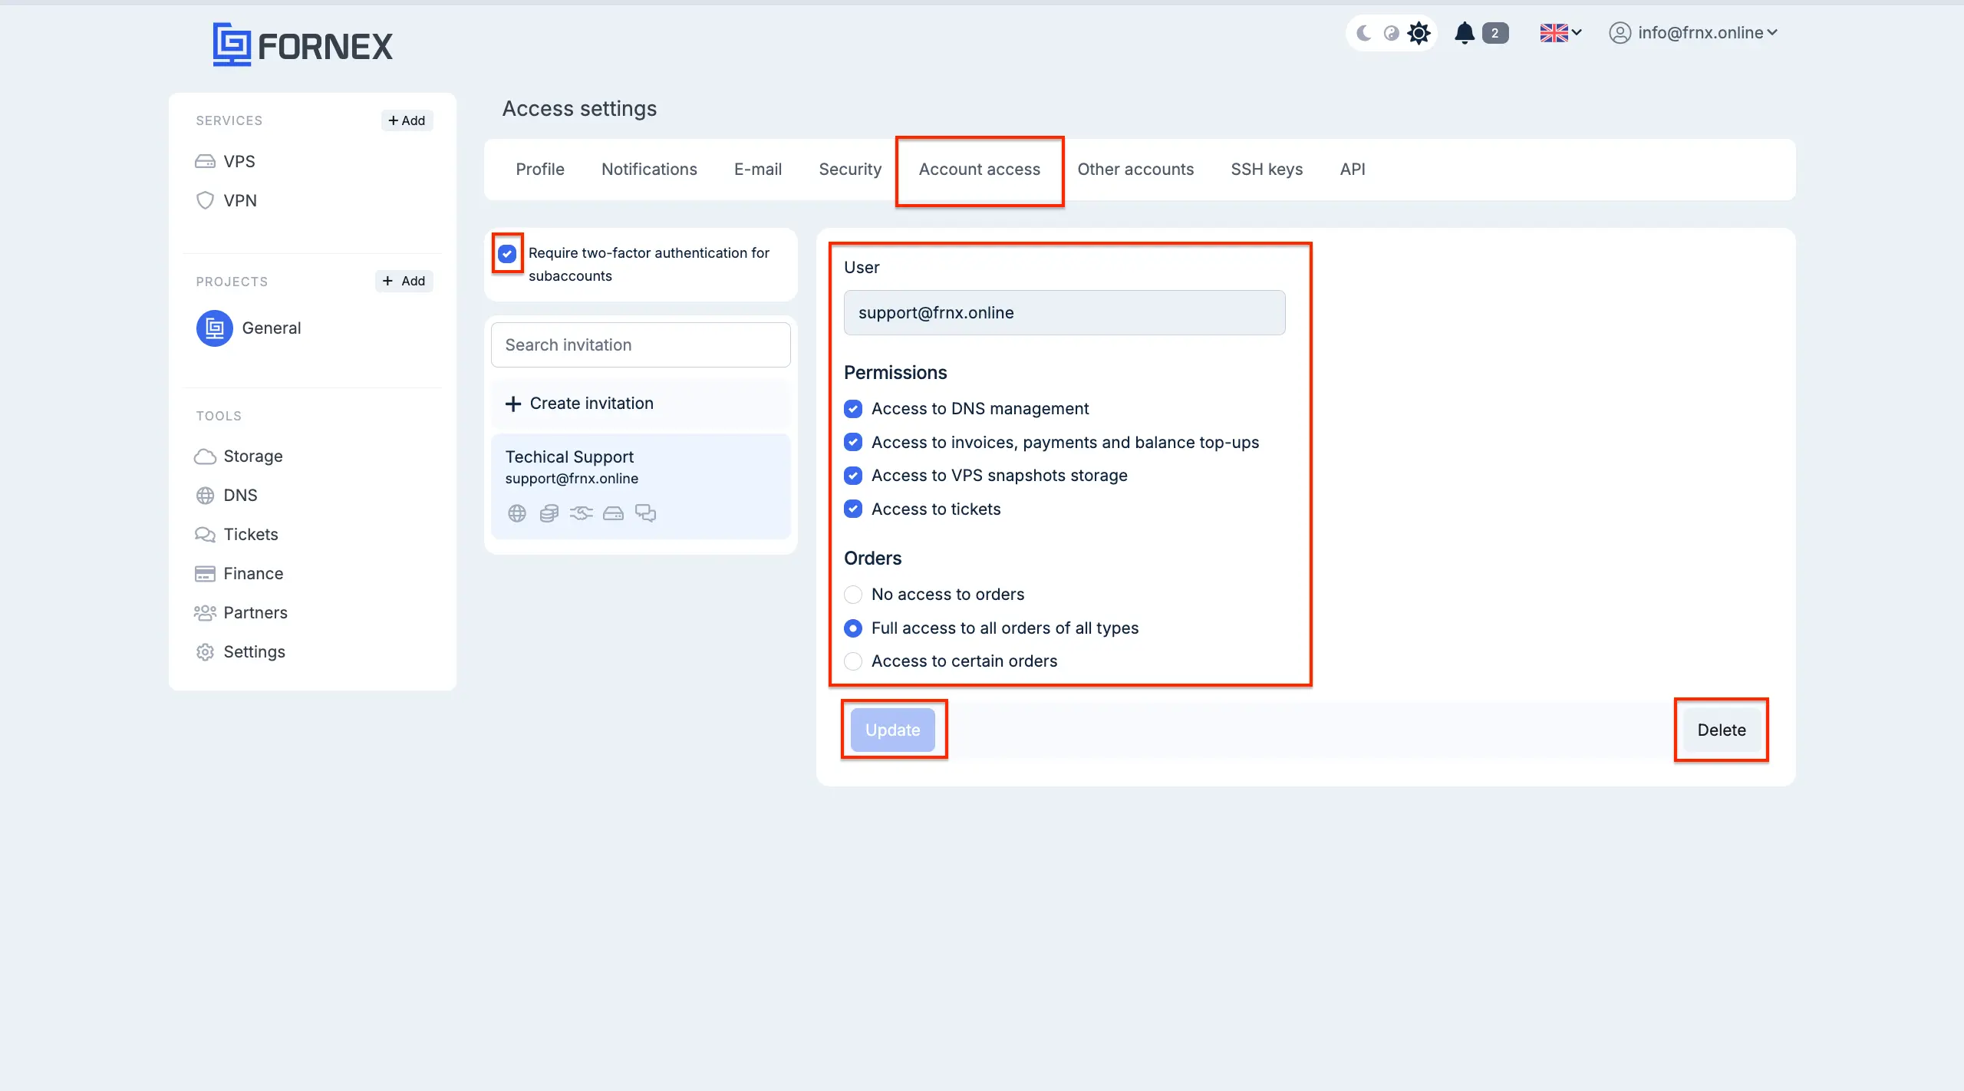Click the Finance card icon

point(205,574)
